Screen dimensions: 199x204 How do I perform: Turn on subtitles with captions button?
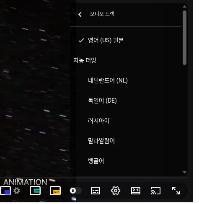pyautogui.click(x=96, y=191)
